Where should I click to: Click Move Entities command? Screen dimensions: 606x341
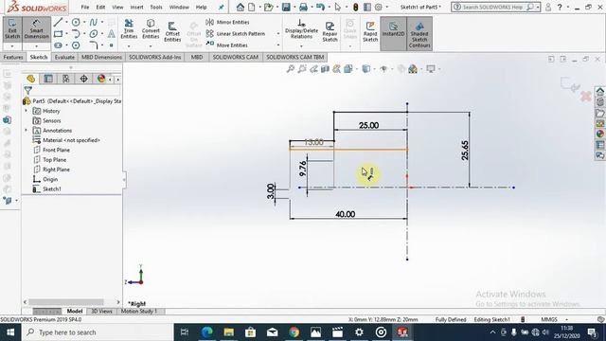(x=227, y=45)
